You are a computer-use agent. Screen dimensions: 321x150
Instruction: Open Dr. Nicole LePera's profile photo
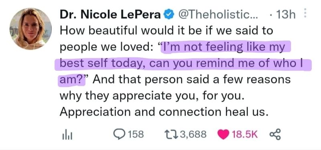point(30,29)
